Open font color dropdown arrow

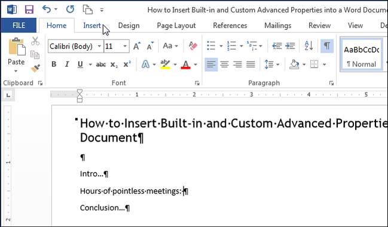195,65
